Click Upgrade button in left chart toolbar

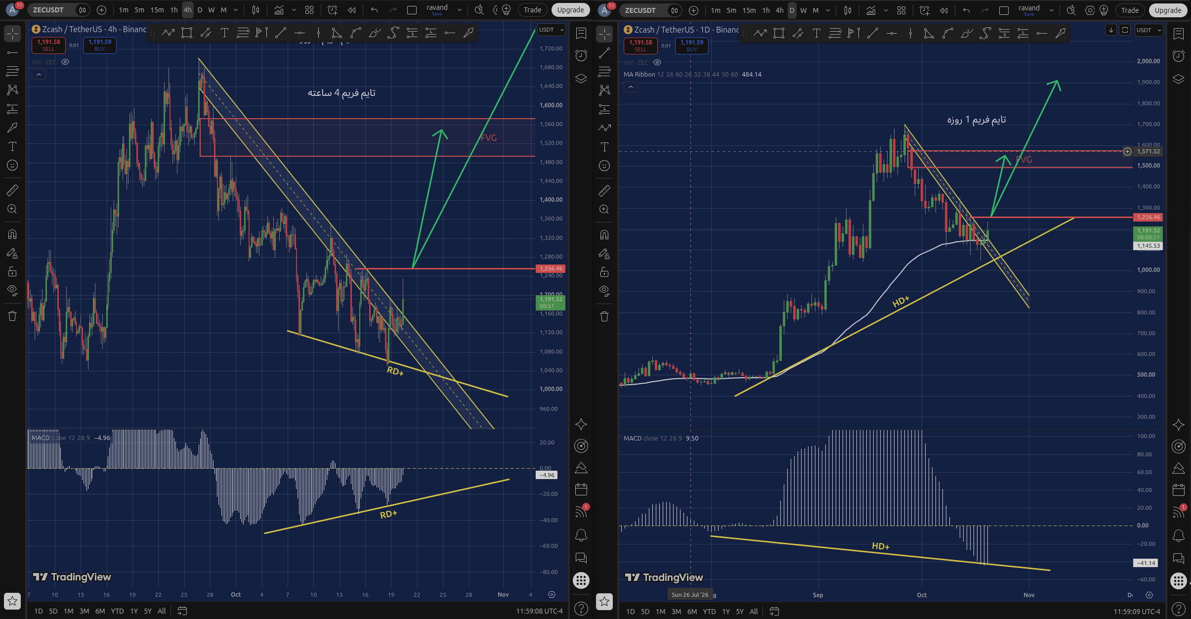pos(570,10)
